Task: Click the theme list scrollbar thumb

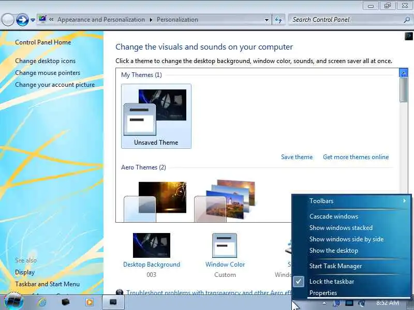Action: [404, 90]
